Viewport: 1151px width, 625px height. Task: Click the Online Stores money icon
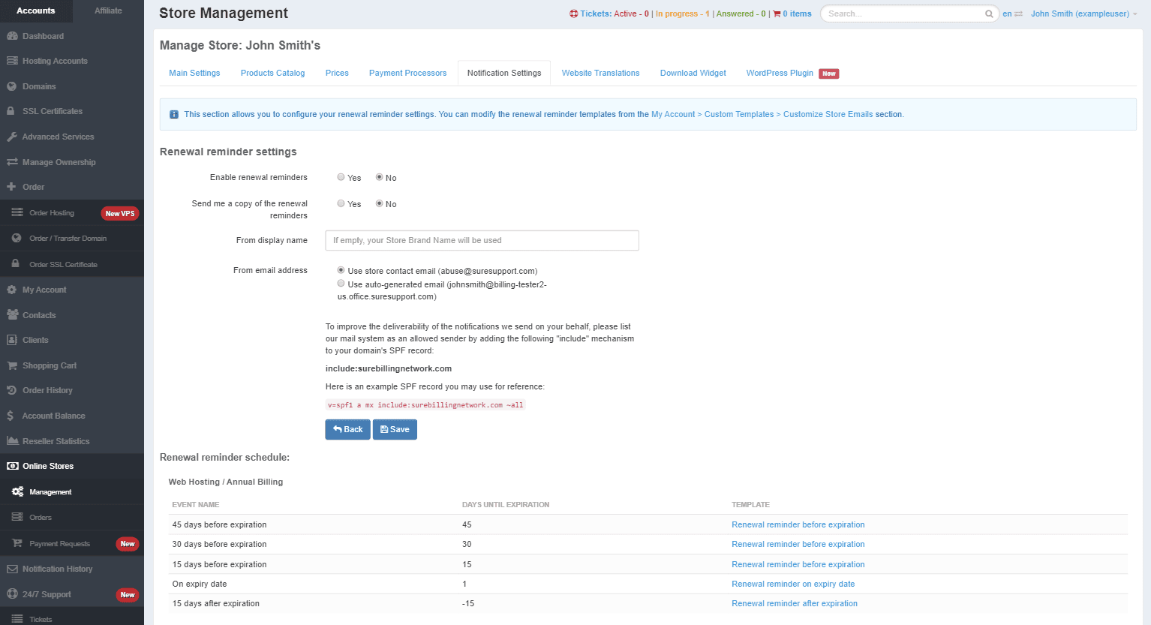point(12,466)
